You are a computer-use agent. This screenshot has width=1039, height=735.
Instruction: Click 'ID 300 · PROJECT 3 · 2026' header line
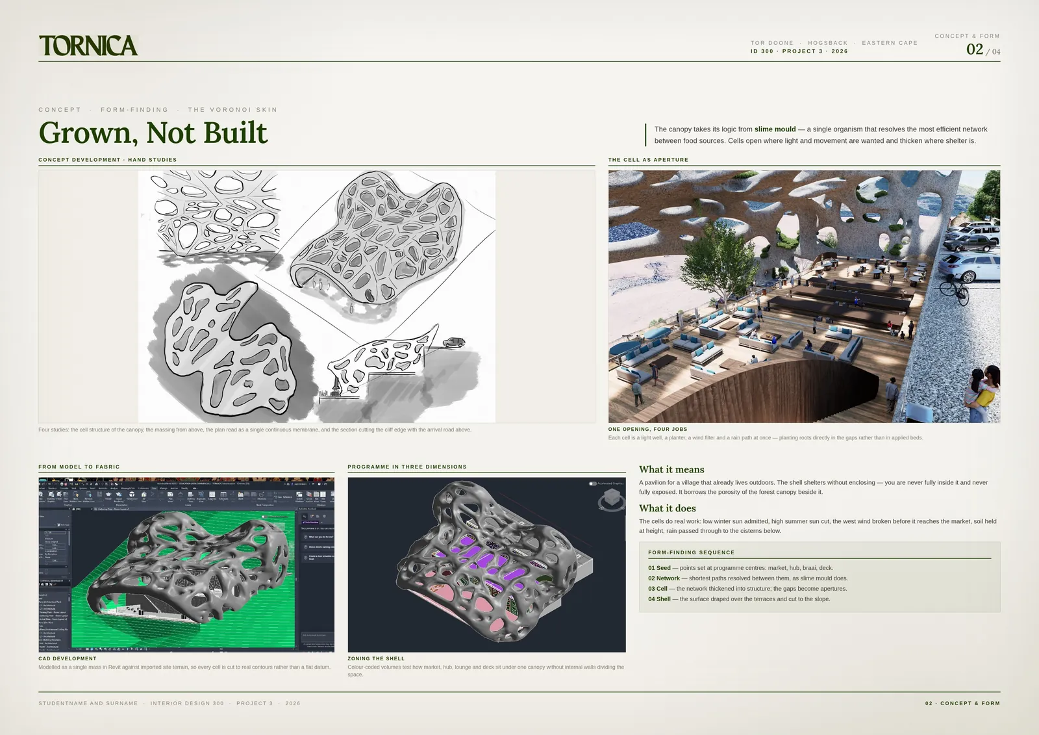tap(799, 51)
